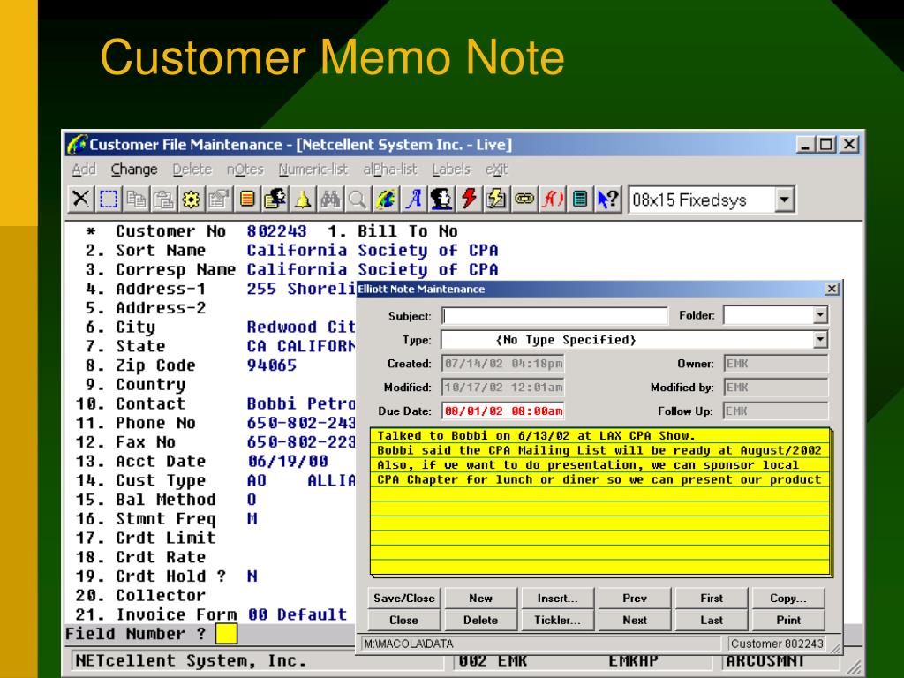Click the person-with-notes contact icon

275,199
